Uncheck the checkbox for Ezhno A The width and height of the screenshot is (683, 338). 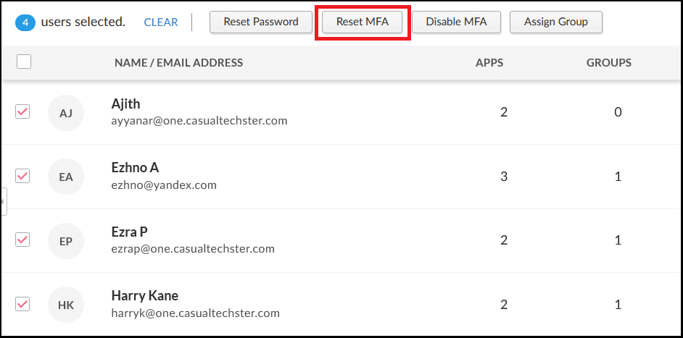click(22, 176)
